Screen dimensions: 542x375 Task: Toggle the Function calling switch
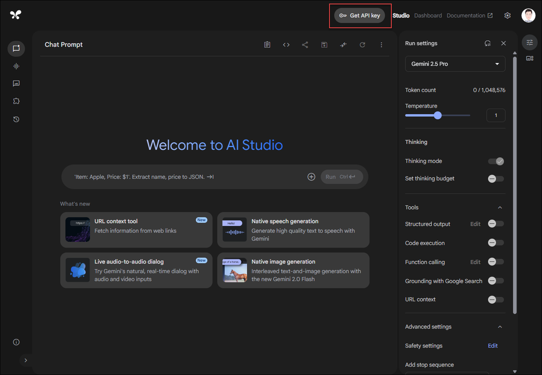(x=496, y=262)
